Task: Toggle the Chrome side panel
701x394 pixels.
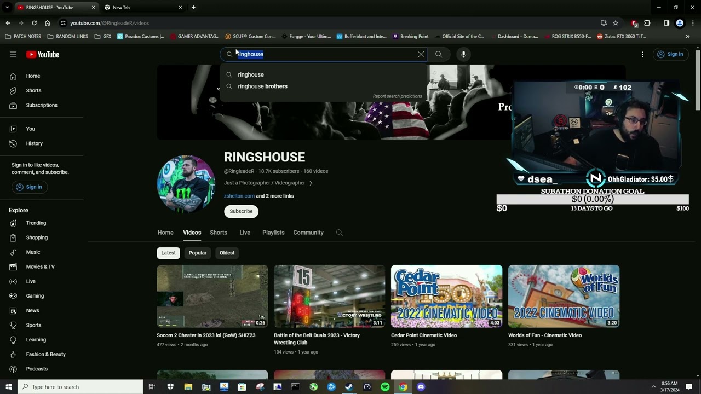Action: click(666, 23)
